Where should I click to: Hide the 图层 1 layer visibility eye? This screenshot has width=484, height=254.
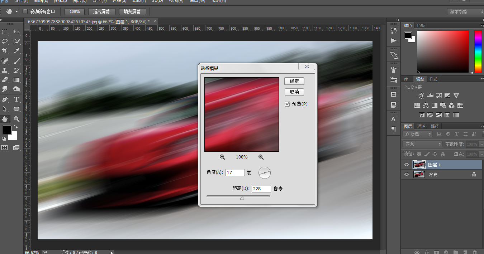click(x=406, y=165)
